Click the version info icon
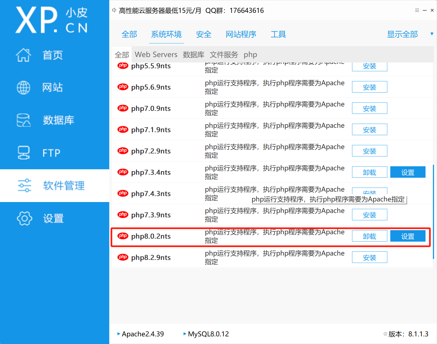Screen dimensions: 437x344 point(385,334)
